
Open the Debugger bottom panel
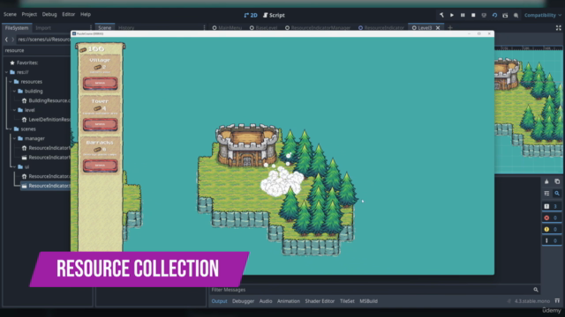(244, 301)
